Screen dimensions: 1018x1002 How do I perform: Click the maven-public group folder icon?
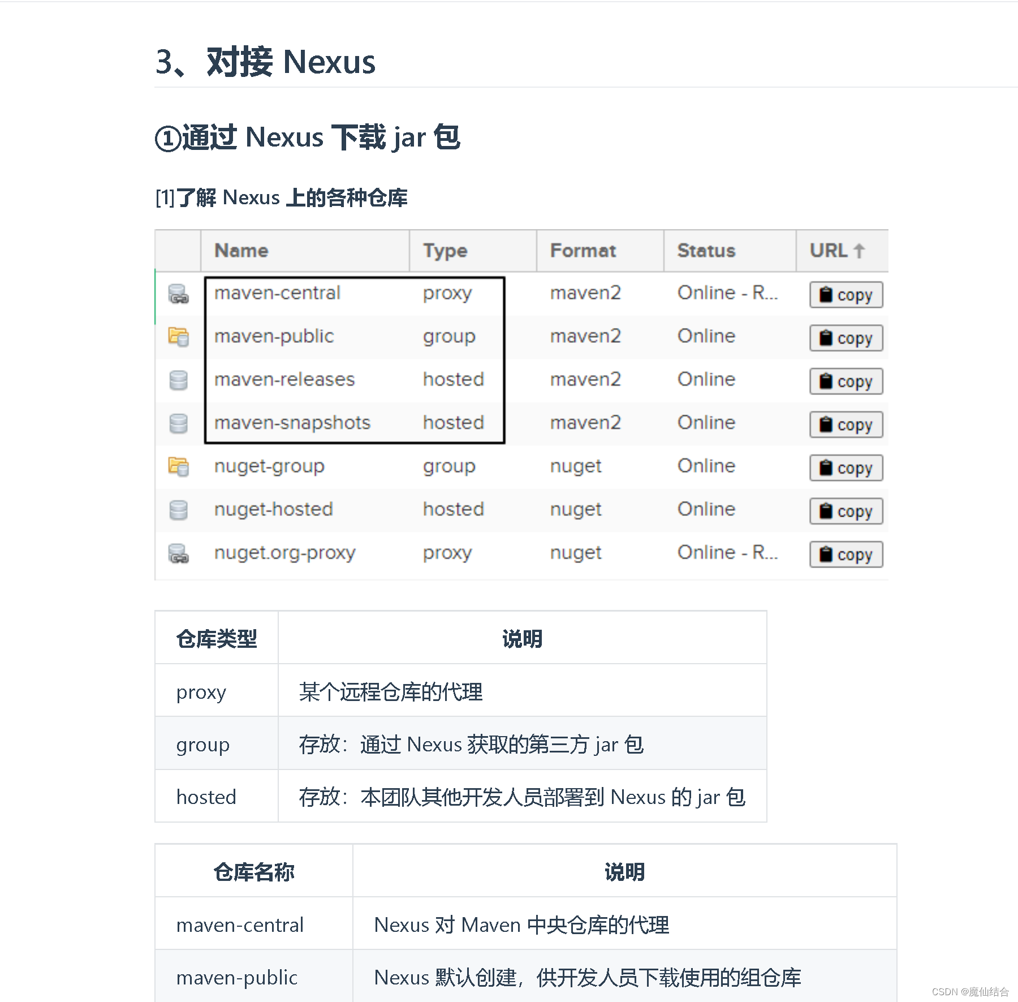coord(178,337)
